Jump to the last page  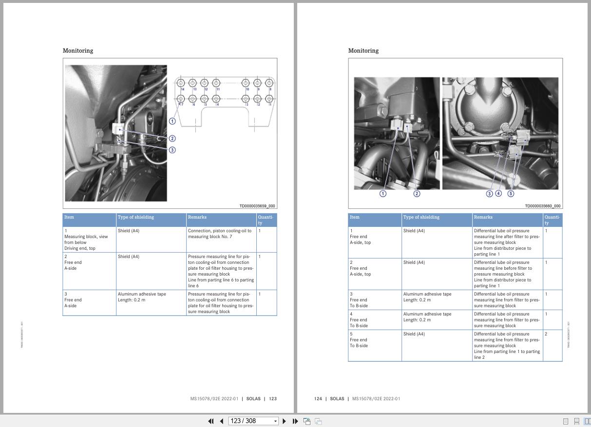(x=295, y=421)
